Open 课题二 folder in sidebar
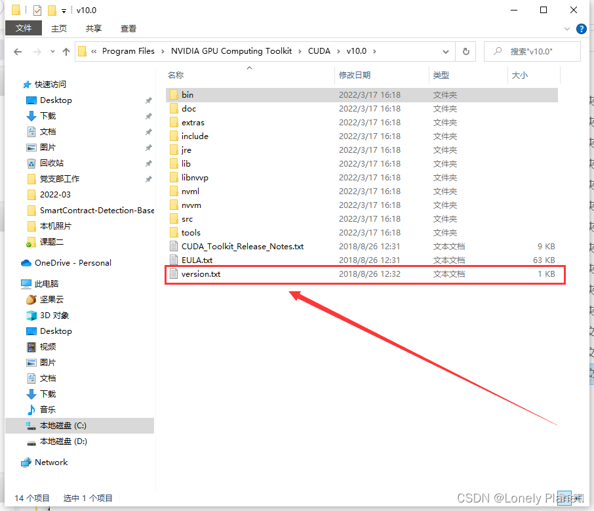This screenshot has width=594, height=511. [x=52, y=242]
